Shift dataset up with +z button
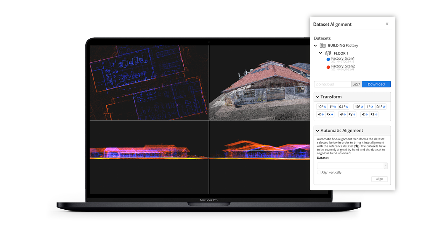 374,114
